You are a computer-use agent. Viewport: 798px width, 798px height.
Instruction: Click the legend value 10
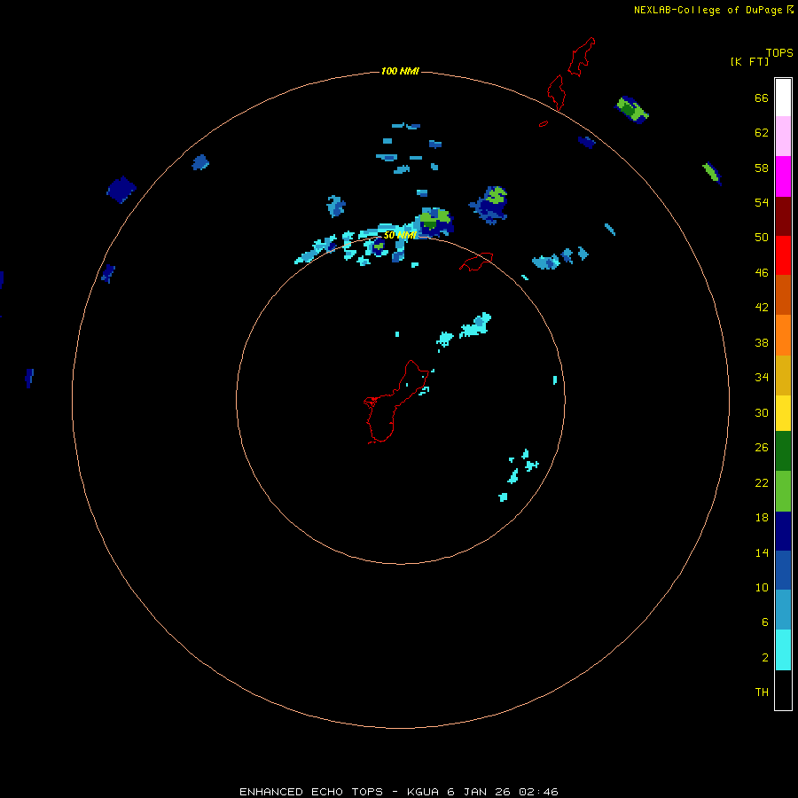(762, 587)
